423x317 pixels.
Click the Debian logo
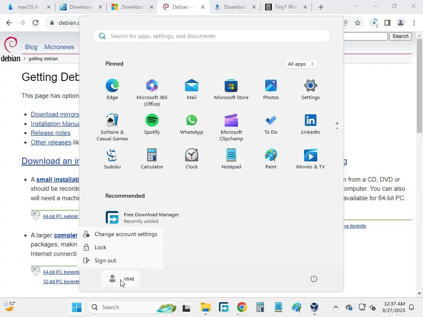[10, 50]
